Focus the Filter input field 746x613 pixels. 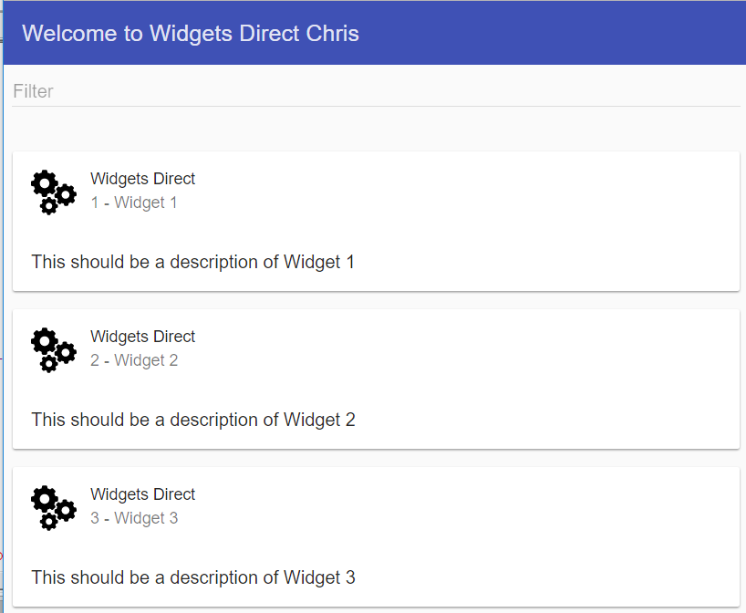tap(376, 91)
